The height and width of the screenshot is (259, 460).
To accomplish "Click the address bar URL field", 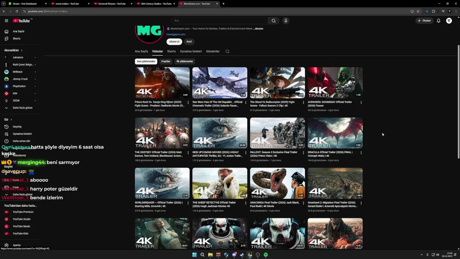I will click(216, 11).
